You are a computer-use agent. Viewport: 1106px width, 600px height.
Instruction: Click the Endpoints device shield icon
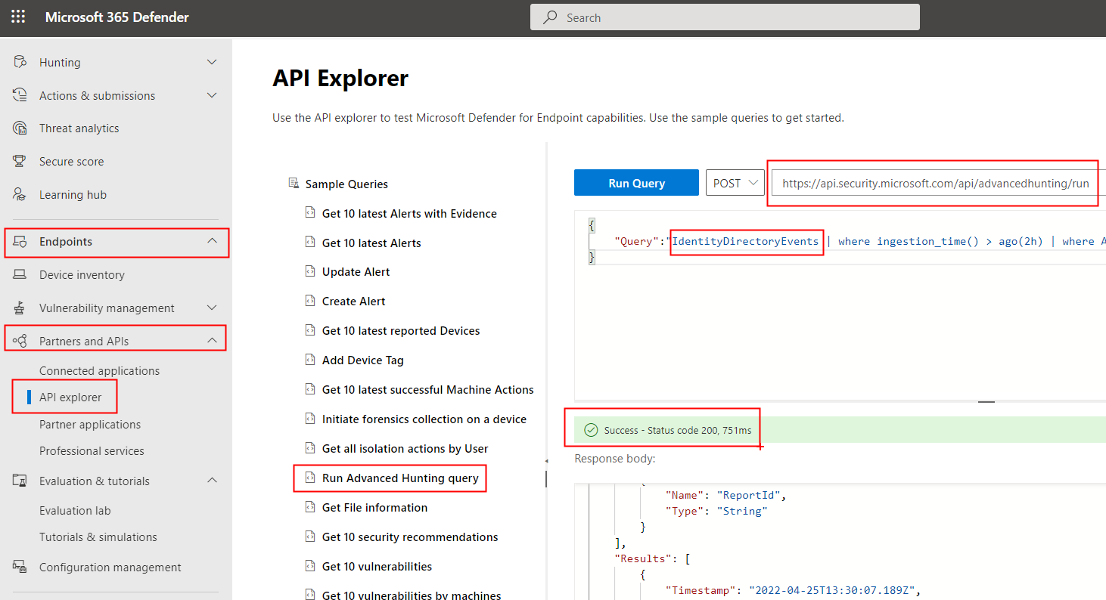(20, 242)
